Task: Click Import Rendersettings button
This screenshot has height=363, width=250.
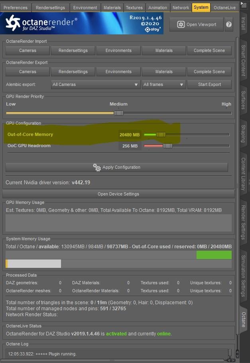Action: pos(73,50)
